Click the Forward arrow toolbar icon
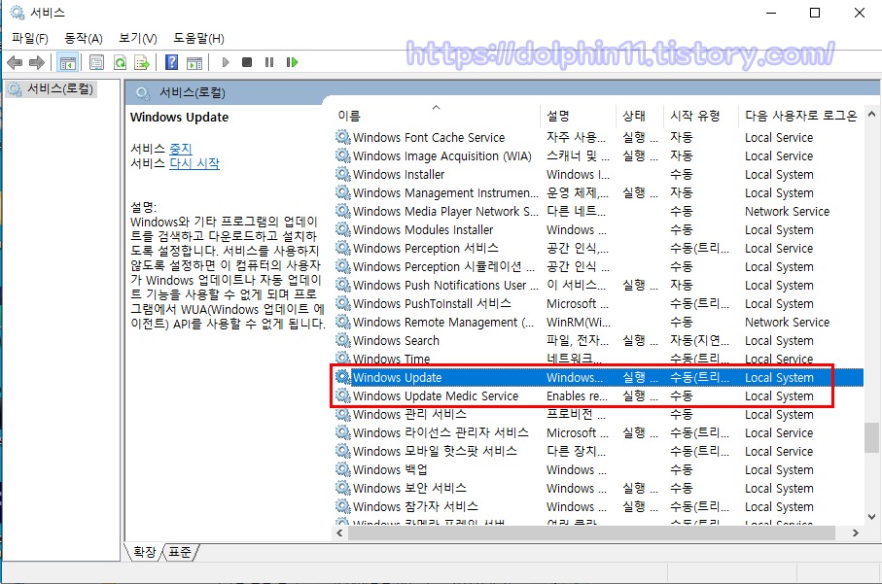Image resolution: width=882 pixels, height=584 pixels. (37, 62)
